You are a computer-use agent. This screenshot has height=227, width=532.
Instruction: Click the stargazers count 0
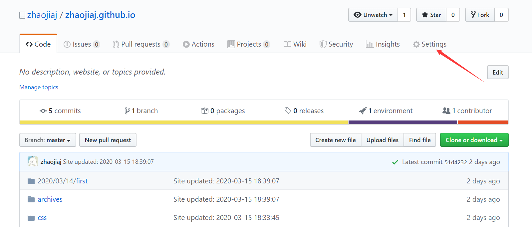click(453, 15)
